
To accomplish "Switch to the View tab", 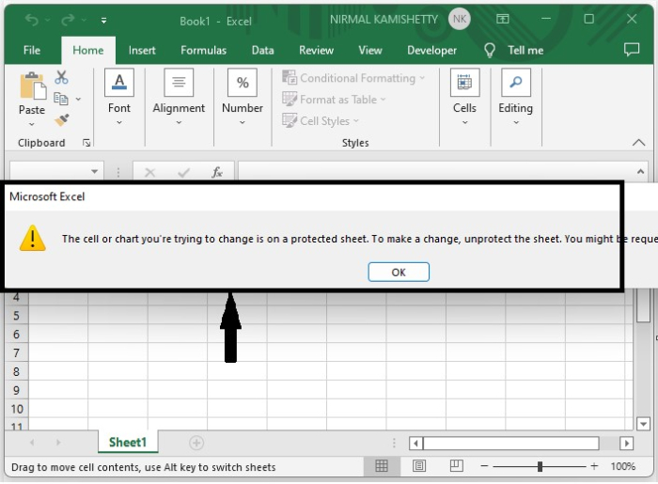I will tap(370, 51).
